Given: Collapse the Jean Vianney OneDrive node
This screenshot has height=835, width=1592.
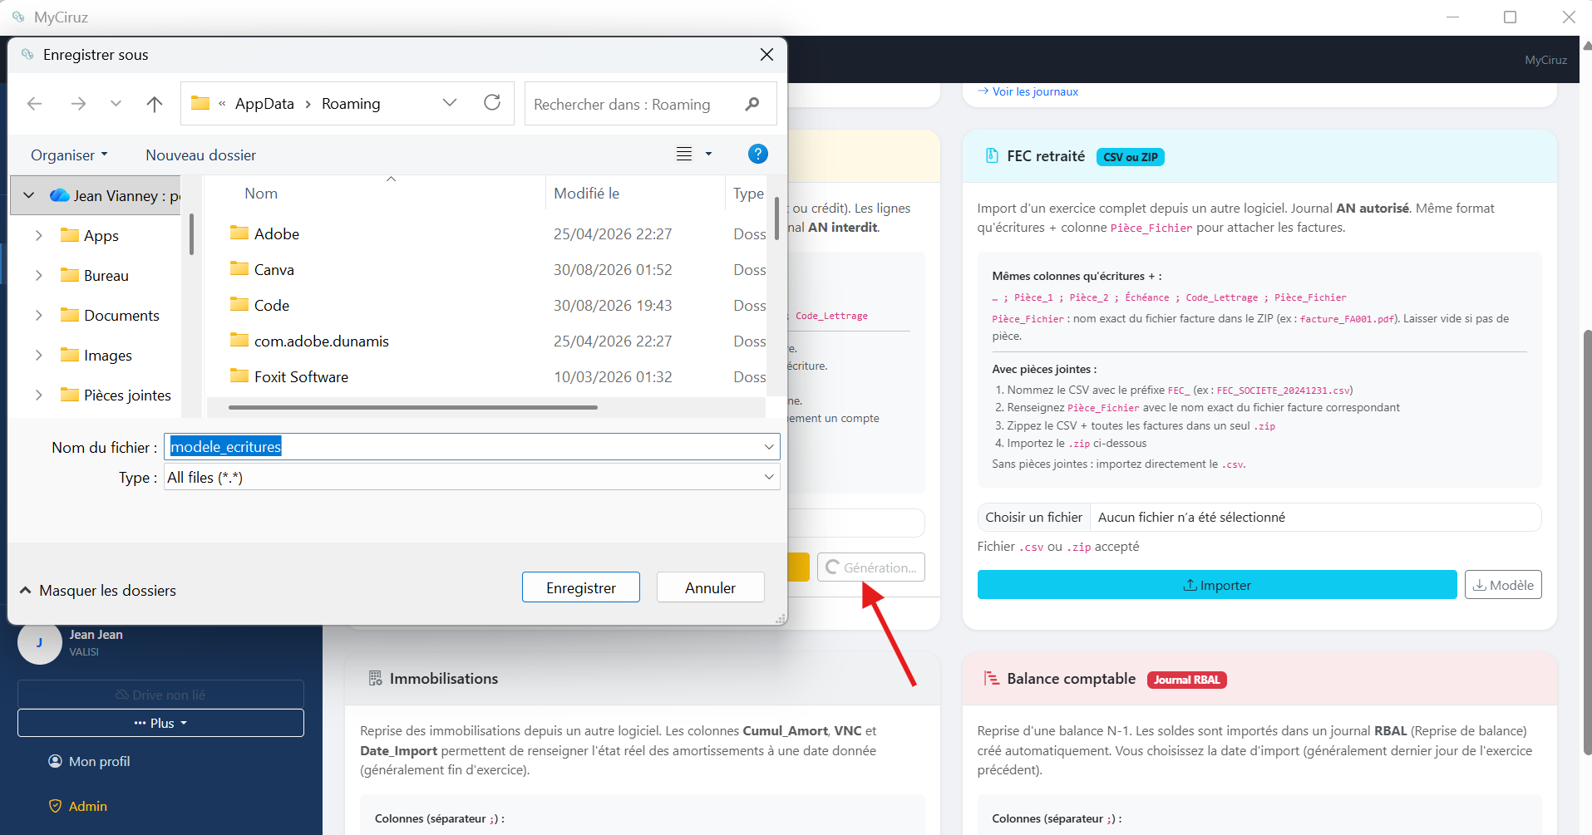Looking at the screenshot, I should 29,196.
